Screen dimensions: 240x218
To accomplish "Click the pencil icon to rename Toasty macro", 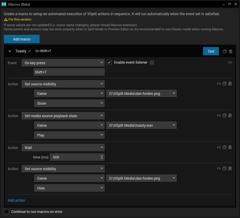I will point(29,51).
